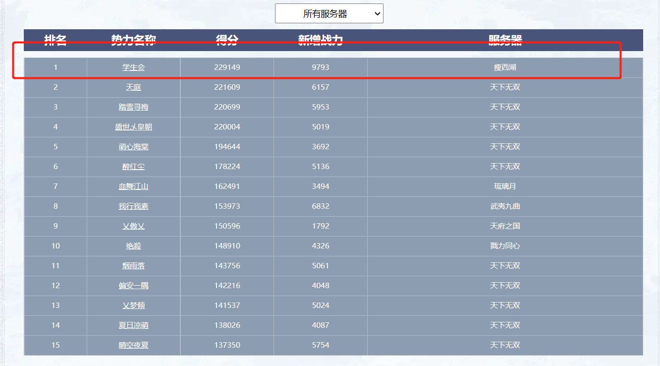
Task: Click the 醉红尘 link
Action: click(133, 167)
